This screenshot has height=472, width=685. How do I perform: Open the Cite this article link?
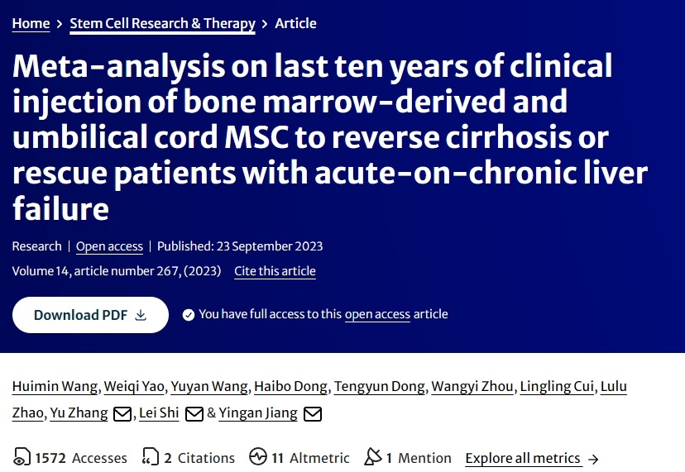[x=275, y=271]
